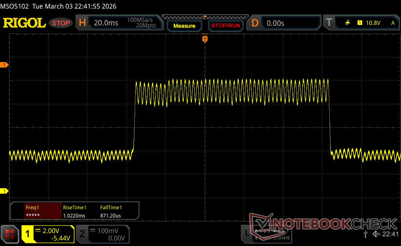This screenshot has height=246, width=401.
Task: Select the RiseTime1 measurement result
Action: [74, 211]
